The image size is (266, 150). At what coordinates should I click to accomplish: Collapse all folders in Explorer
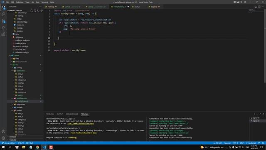pyautogui.click(x=42, y=10)
